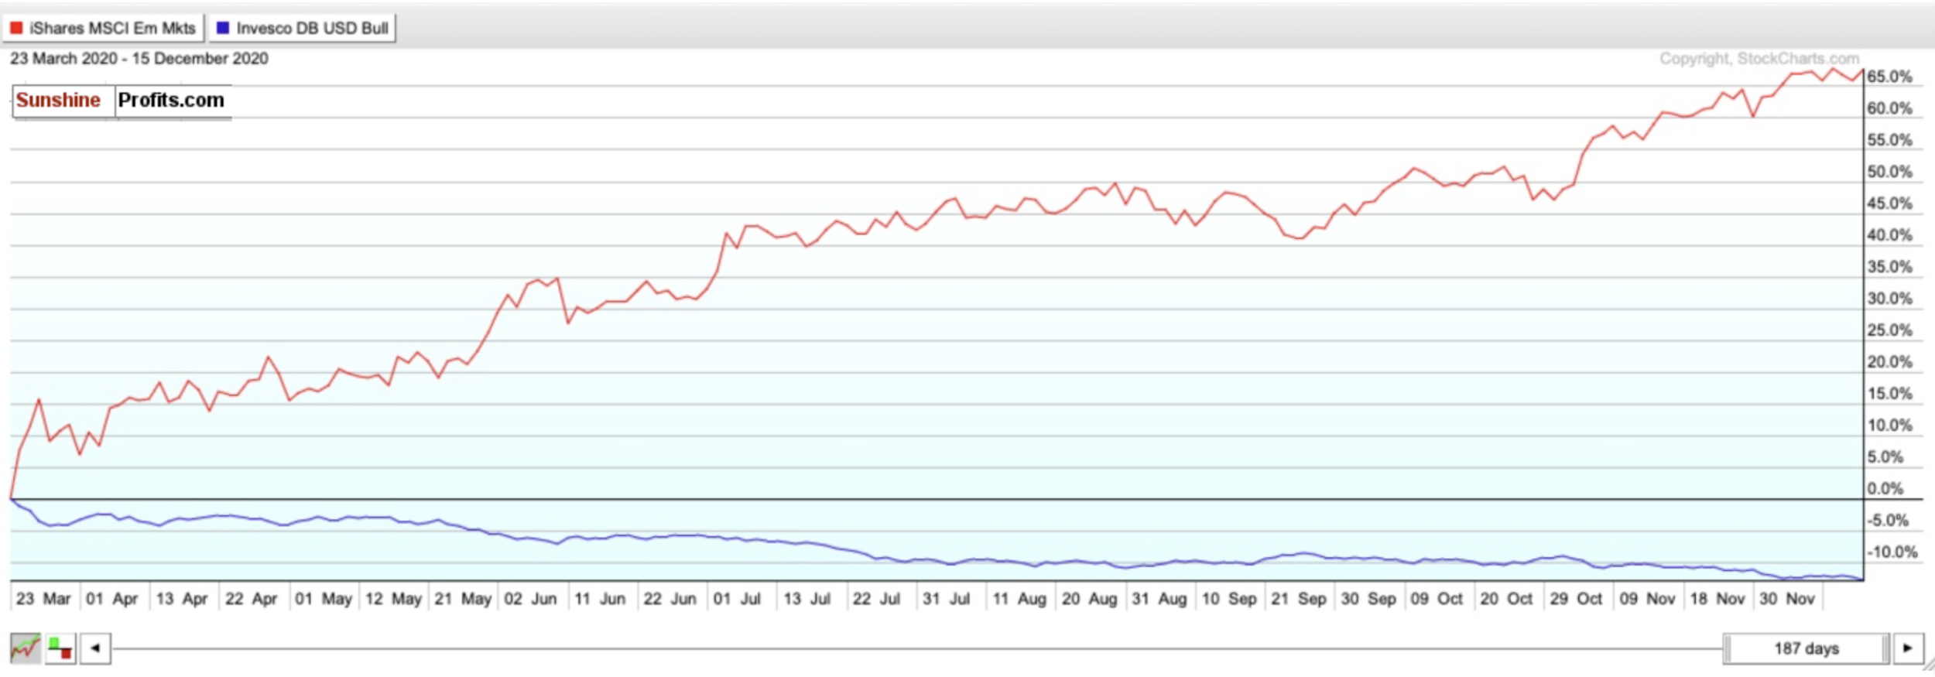Click the right edge grip of the 187 days handle
1935x677 pixels.
click(1886, 648)
